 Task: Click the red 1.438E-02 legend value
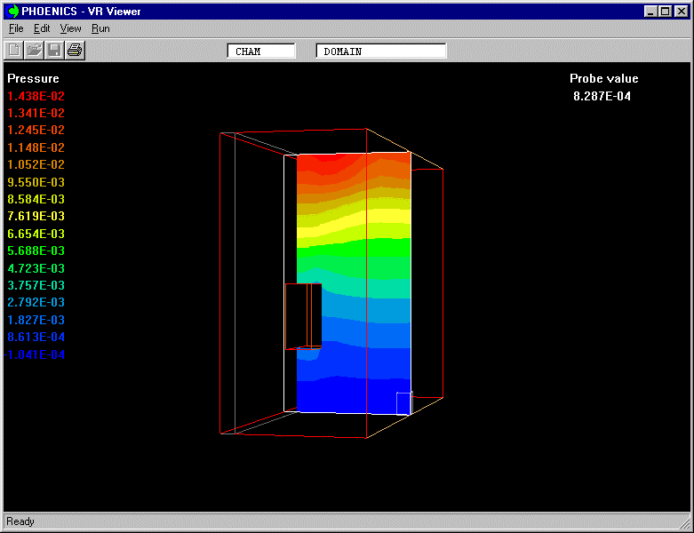click(x=36, y=96)
